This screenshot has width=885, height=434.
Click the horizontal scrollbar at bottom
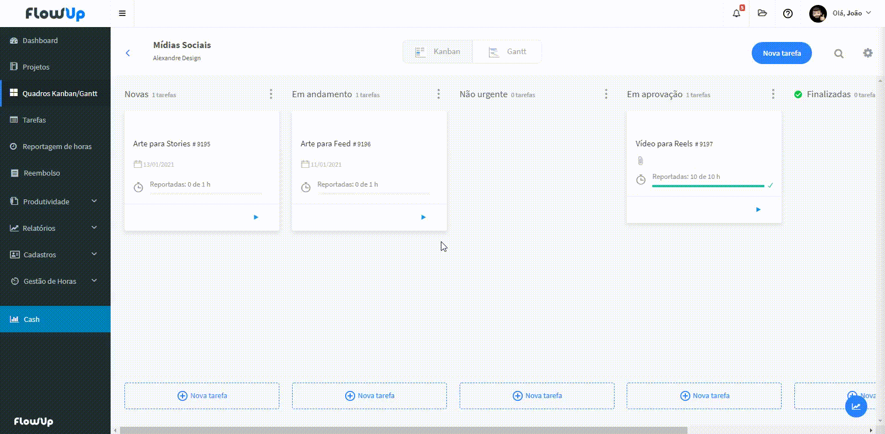pyautogui.click(x=403, y=430)
